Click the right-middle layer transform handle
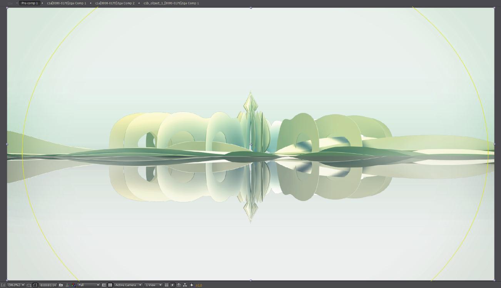 (x=494, y=144)
